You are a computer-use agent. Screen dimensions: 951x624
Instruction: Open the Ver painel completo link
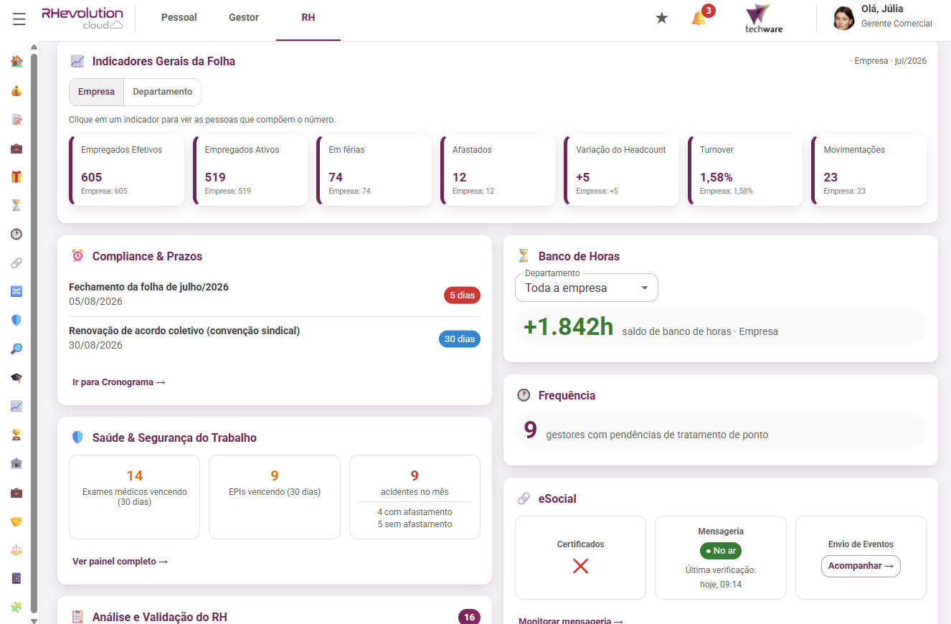(x=120, y=562)
